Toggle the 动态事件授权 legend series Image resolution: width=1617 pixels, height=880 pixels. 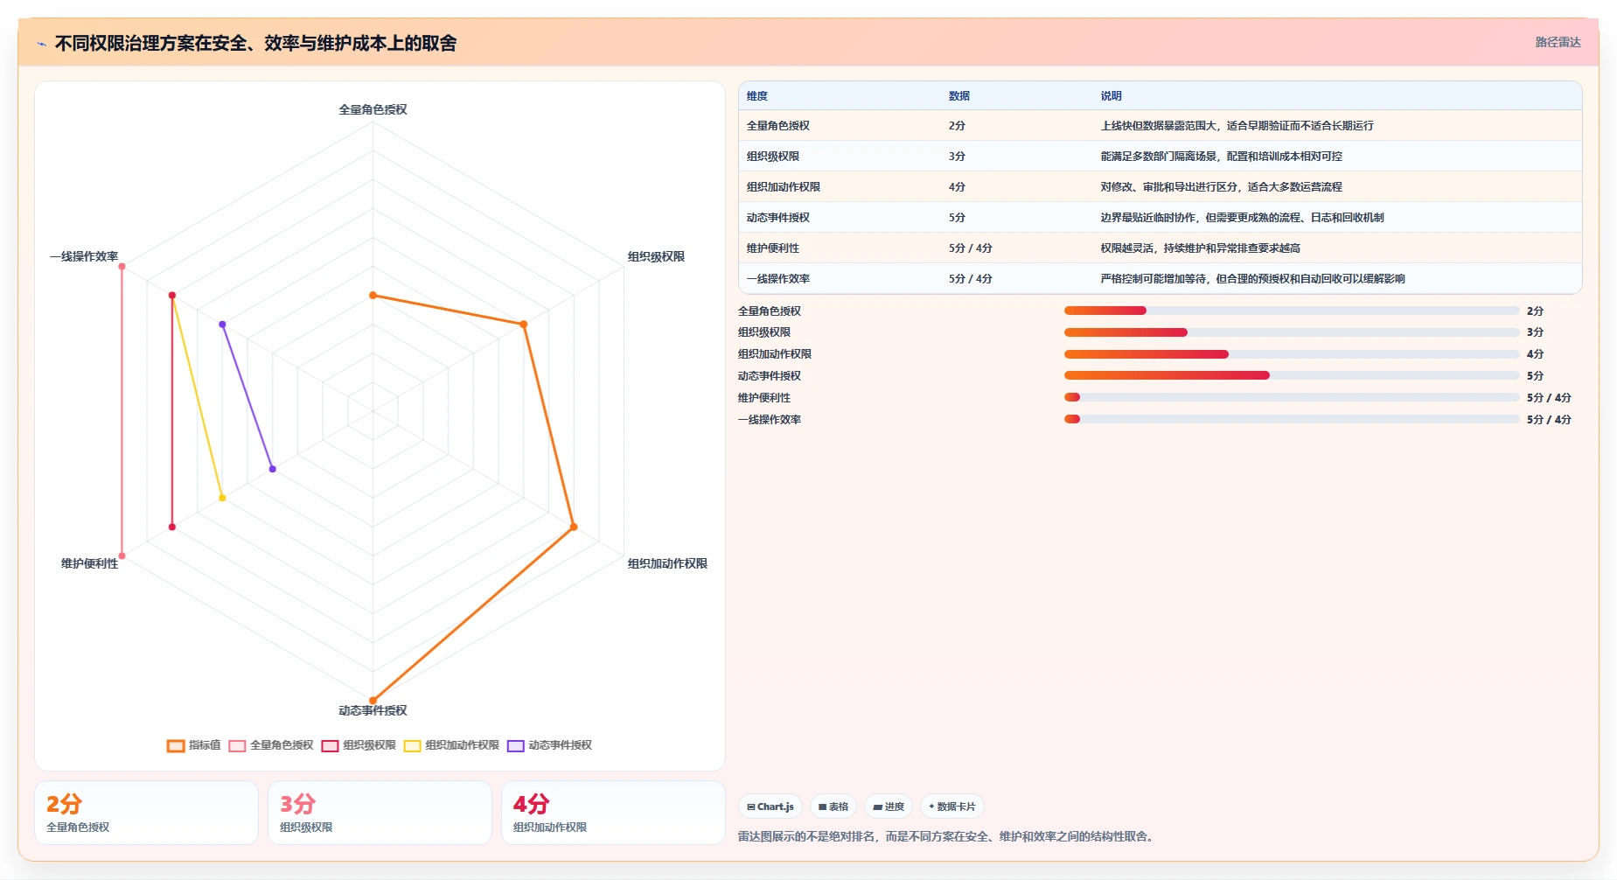[549, 745]
